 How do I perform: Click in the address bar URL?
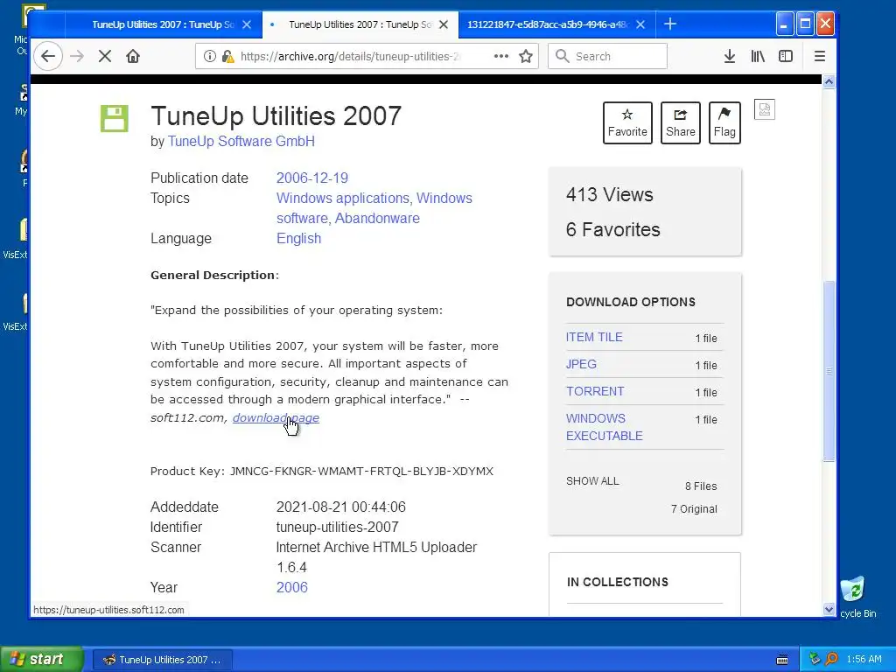(x=350, y=56)
